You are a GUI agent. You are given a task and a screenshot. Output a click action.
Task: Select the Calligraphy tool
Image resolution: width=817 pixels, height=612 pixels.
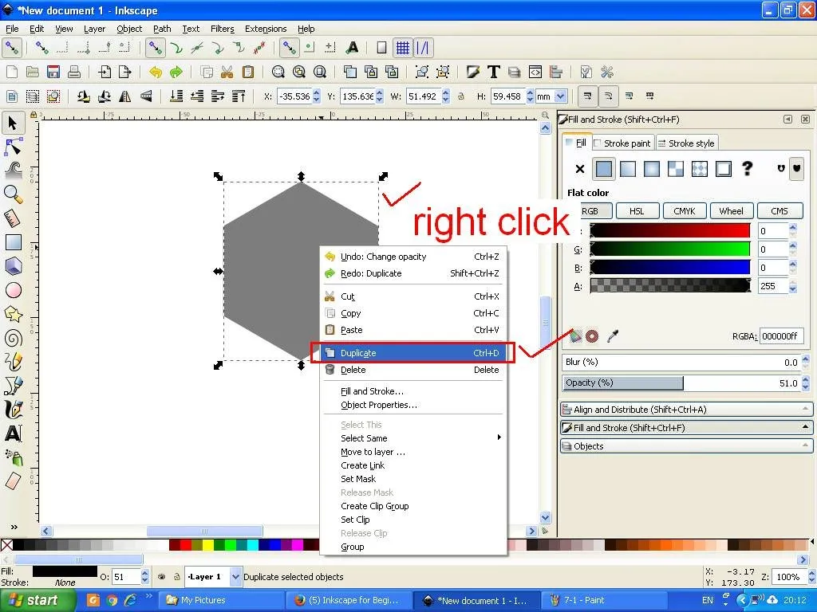point(13,410)
